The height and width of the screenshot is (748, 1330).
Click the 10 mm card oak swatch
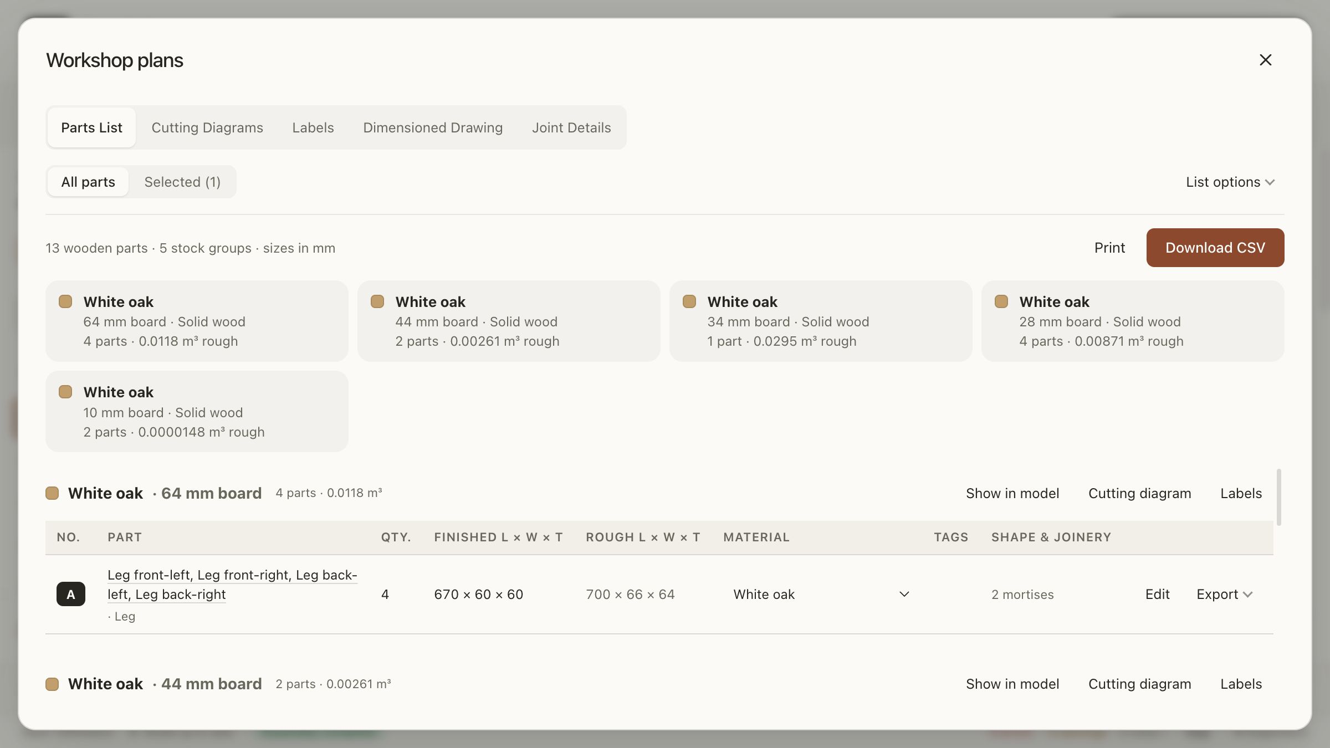(x=65, y=392)
